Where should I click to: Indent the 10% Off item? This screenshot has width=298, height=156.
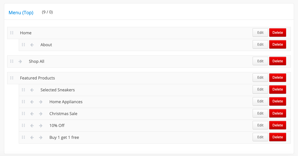[x=41, y=126]
